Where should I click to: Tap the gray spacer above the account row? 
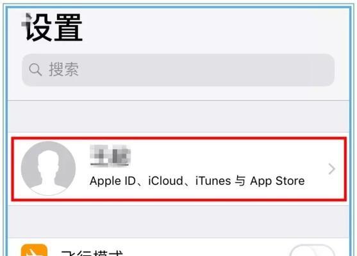tap(178, 116)
